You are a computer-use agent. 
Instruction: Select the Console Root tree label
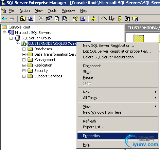point(19,27)
